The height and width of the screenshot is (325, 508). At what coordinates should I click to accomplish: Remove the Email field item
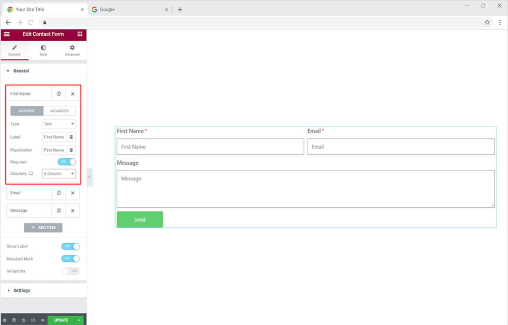coord(72,193)
